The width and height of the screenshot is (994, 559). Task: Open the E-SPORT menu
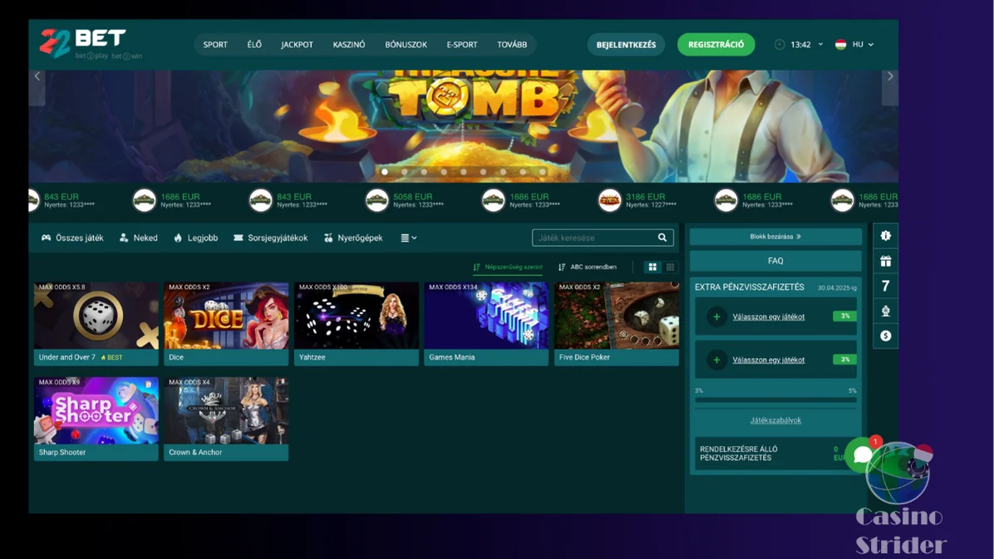tap(461, 44)
